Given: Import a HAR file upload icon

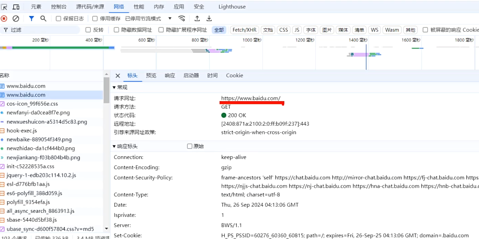Looking at the screenshot, I should (197, 19).
